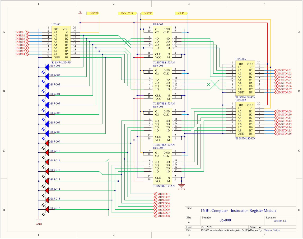Screen dimensions: 303x239
Task: Click the +5 power supply symbol
Action: [80, 12]
